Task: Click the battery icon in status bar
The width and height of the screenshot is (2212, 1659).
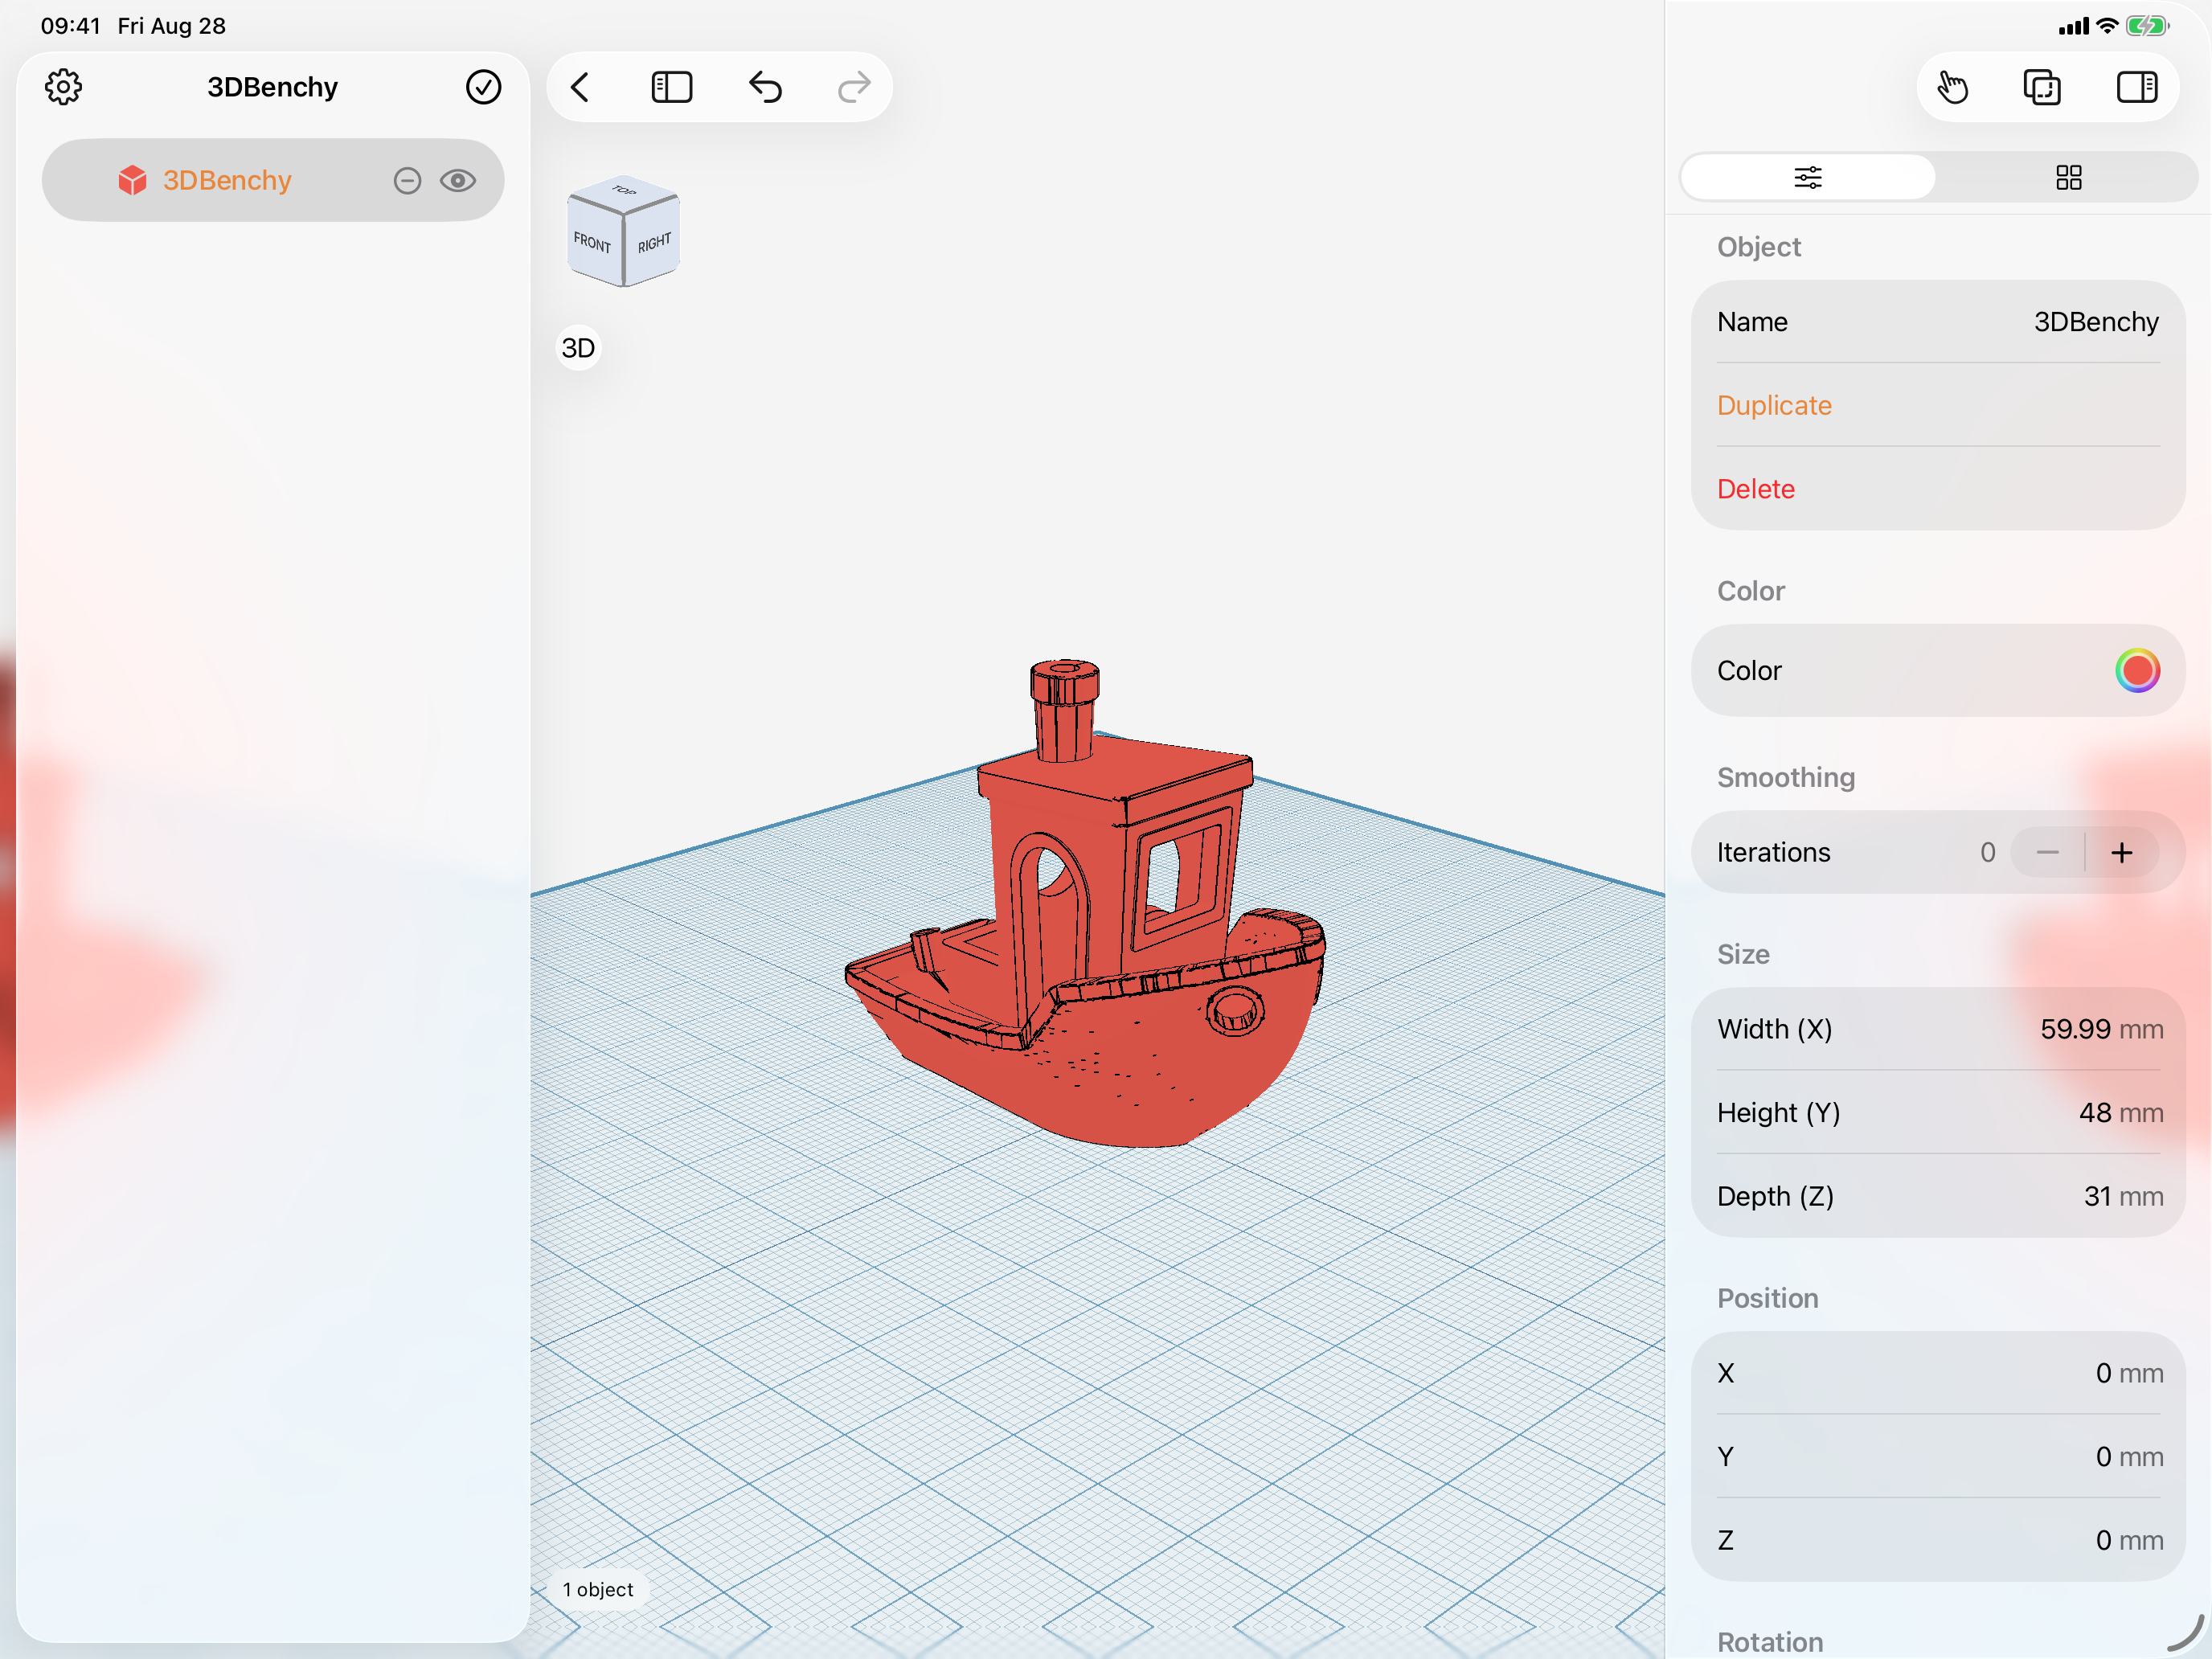Action: 2146,26
